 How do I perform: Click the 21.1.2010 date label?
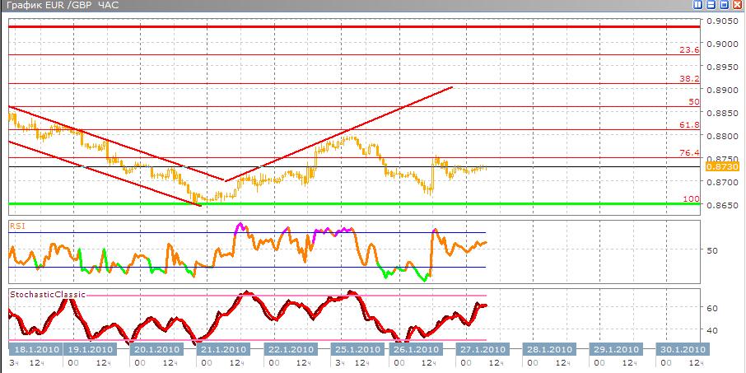(x=222, y=350)
